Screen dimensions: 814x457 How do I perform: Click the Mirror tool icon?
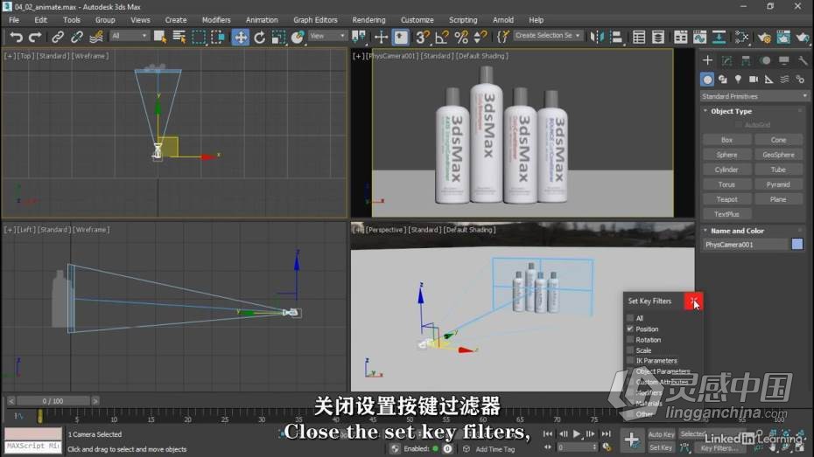pyautogui.click(x=598, y=37)
